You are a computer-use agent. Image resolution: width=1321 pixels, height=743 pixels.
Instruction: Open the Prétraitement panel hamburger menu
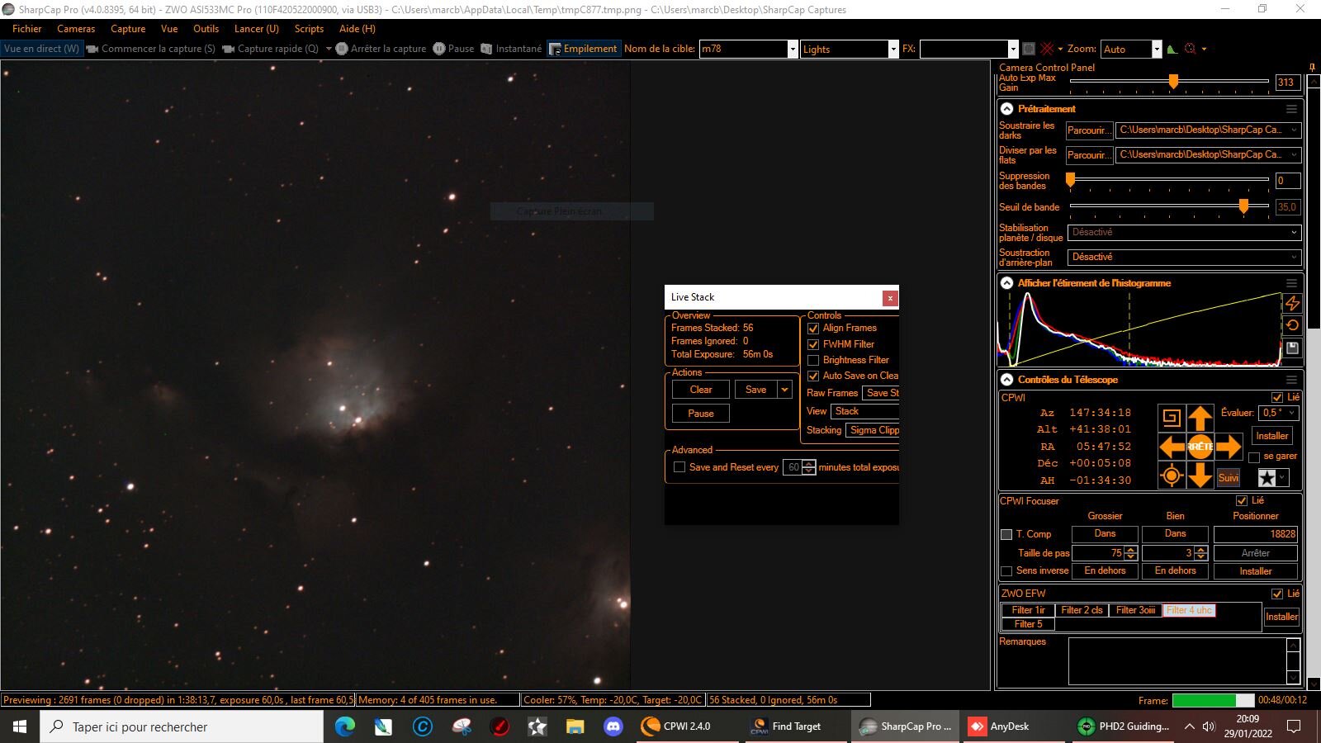(x=1291, y=109)
